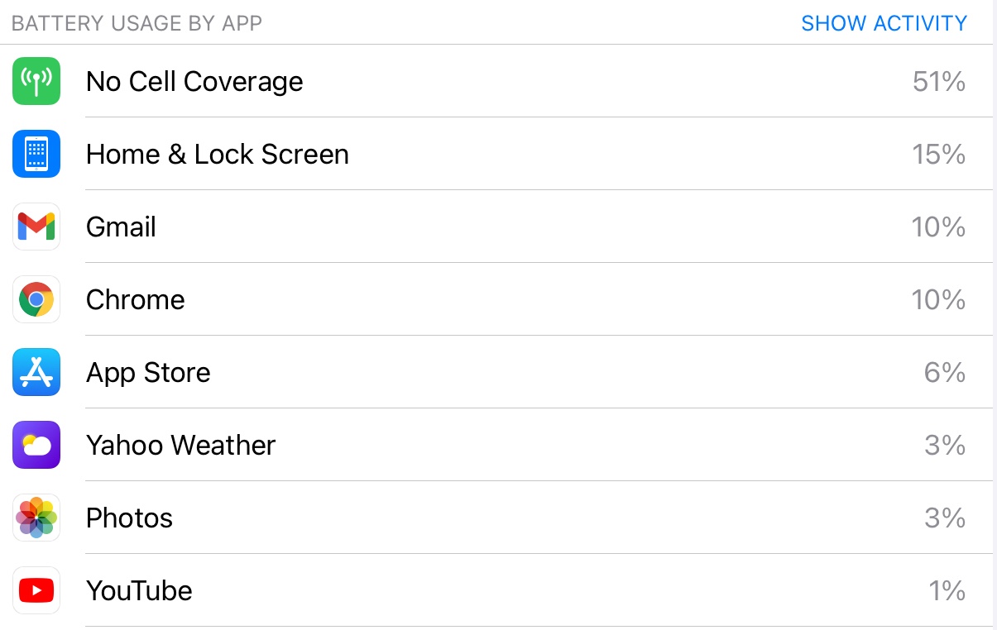Click the Show Activity link
The image size is (997, 630).
pos(884,23)
